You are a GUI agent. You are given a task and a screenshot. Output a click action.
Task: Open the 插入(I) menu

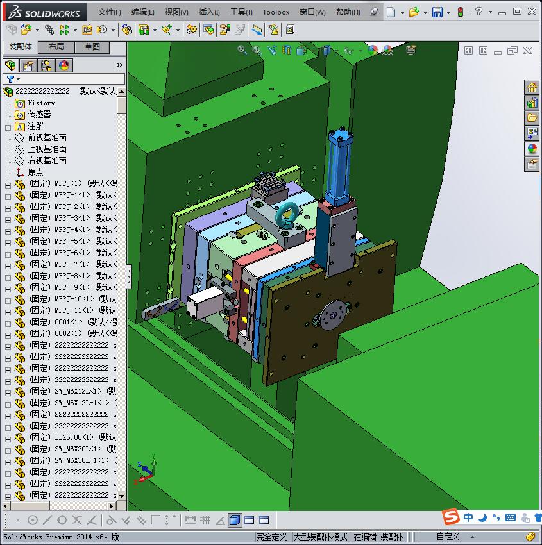(x=209, y=12)
